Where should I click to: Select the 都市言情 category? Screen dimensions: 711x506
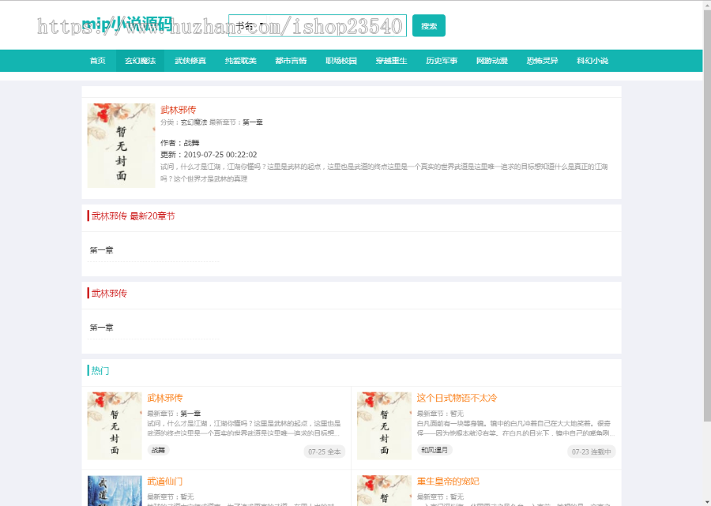click(x=292, y=59)
